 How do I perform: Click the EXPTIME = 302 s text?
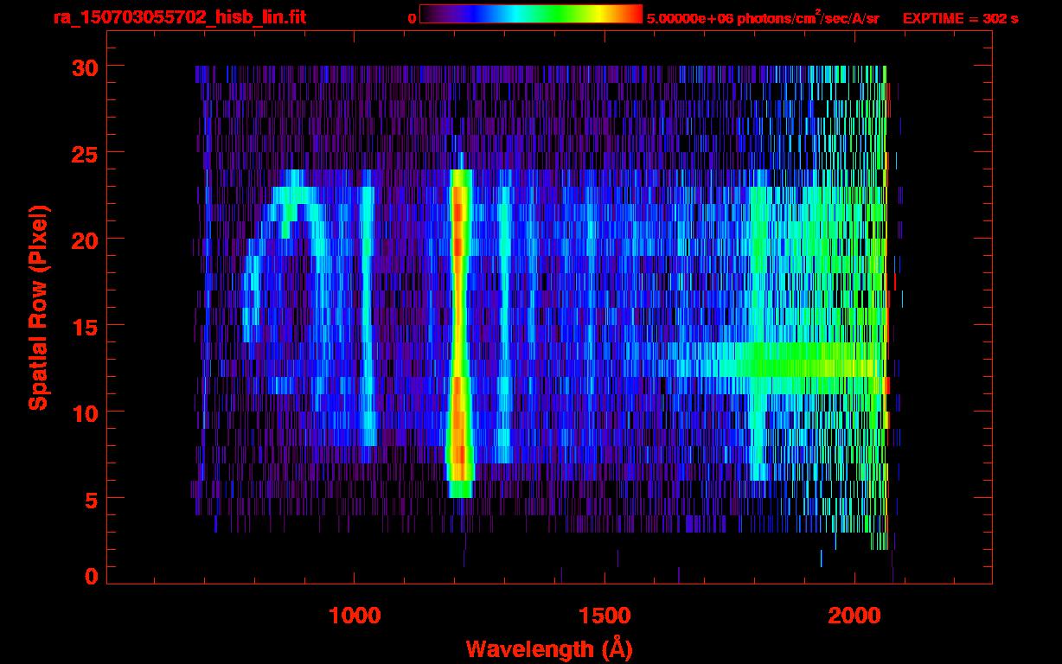click(960, 18)
